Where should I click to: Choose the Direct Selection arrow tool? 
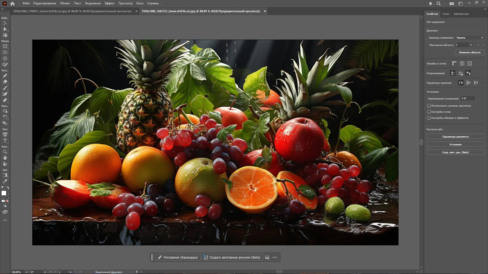(5, 29)
